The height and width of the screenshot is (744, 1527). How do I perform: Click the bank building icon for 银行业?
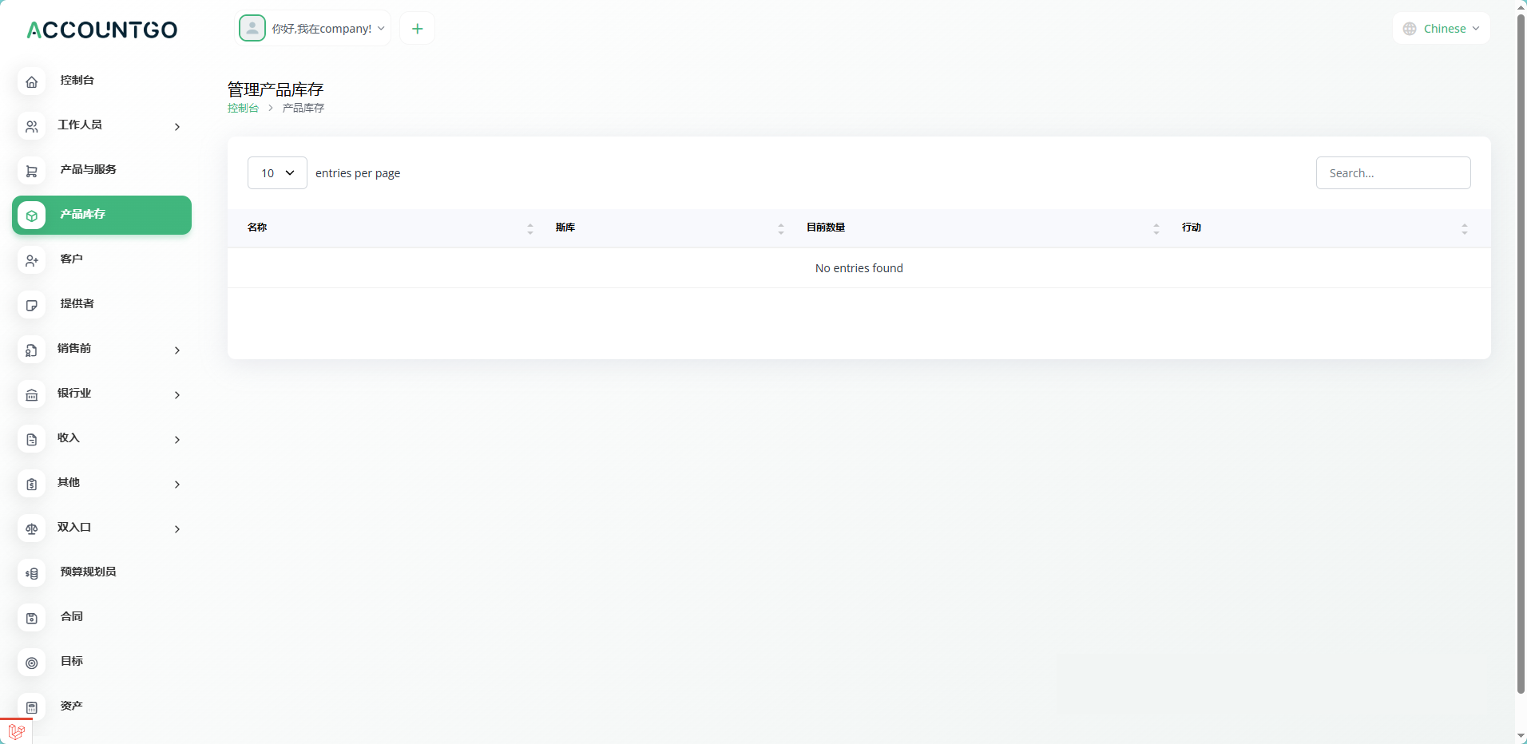(32, 394)
